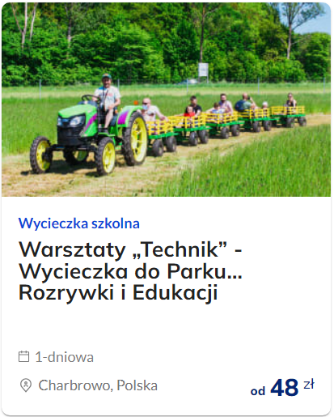Click the last yellow trailer wagon
The width and height of the screenshot is (334, 417).
point(289,116)
